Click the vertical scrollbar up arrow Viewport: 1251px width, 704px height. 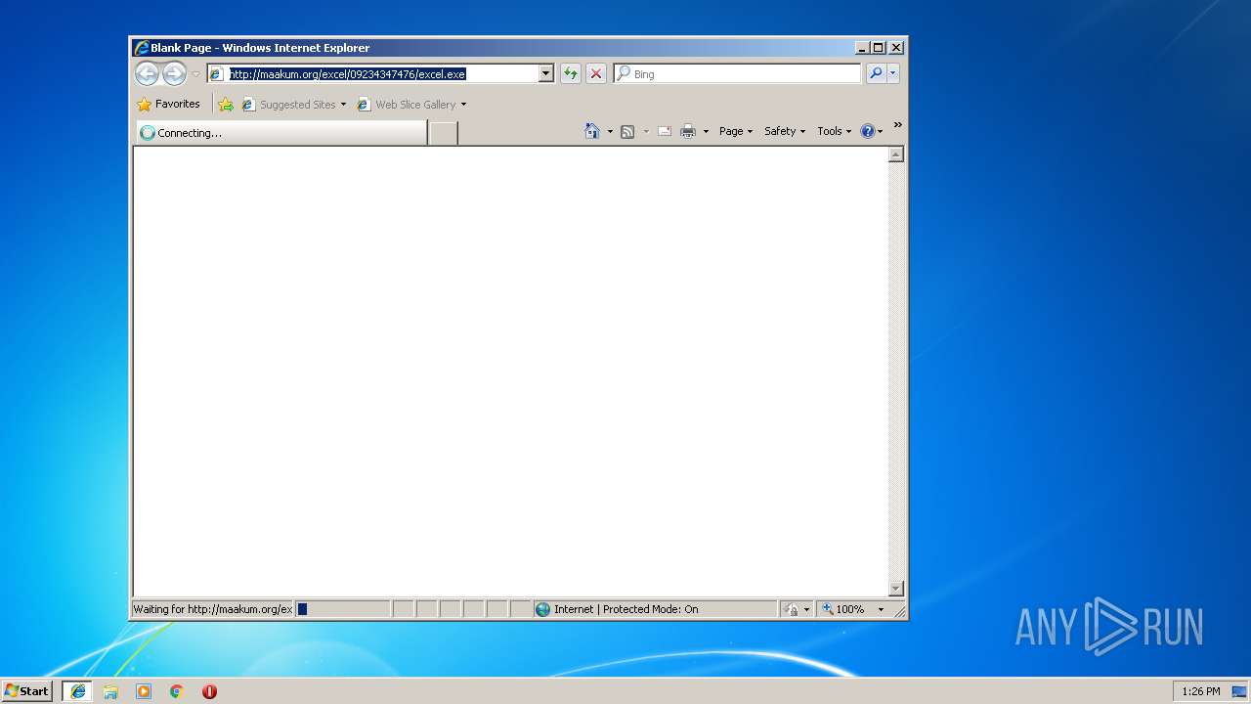pos(896,154)
